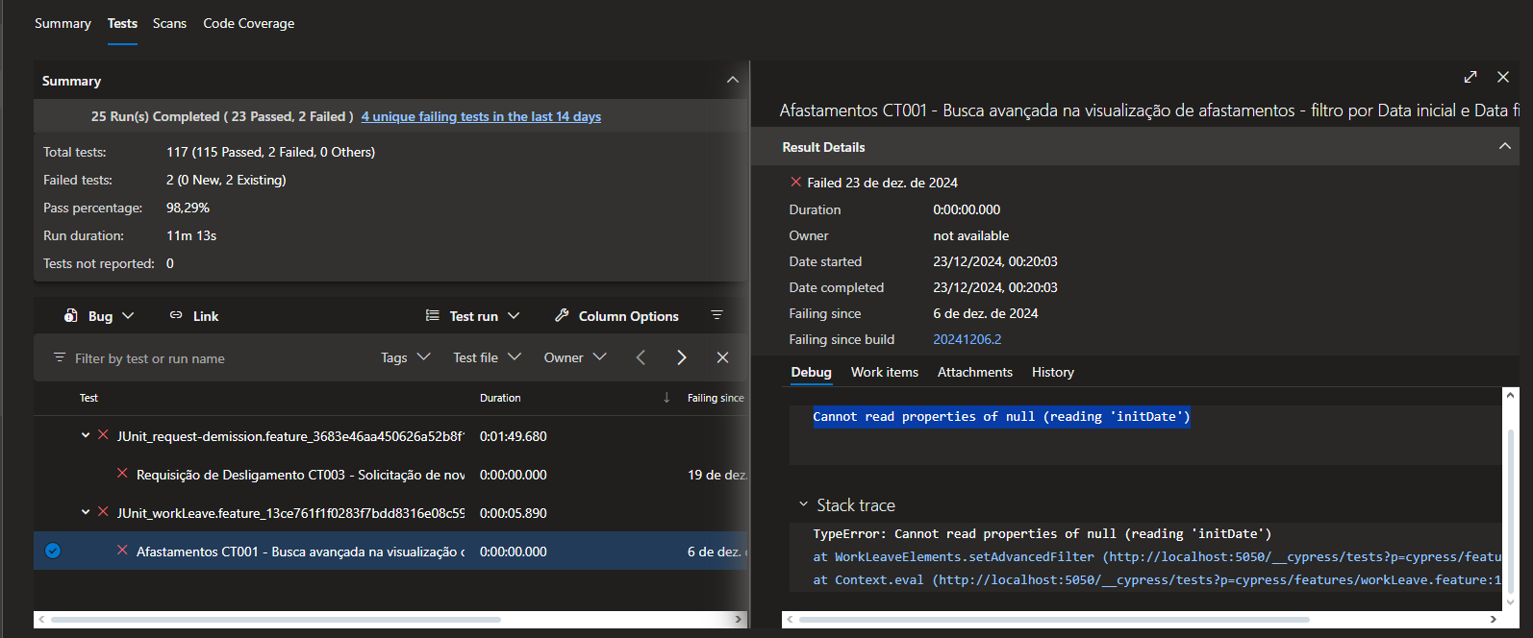Click the highlighted error message text
1533x638 pixels.
point(1001,416)
